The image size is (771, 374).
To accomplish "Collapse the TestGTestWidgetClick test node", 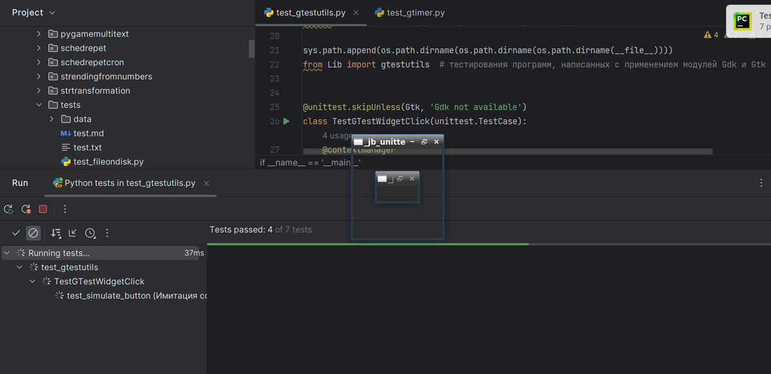I will click(32, 281).
